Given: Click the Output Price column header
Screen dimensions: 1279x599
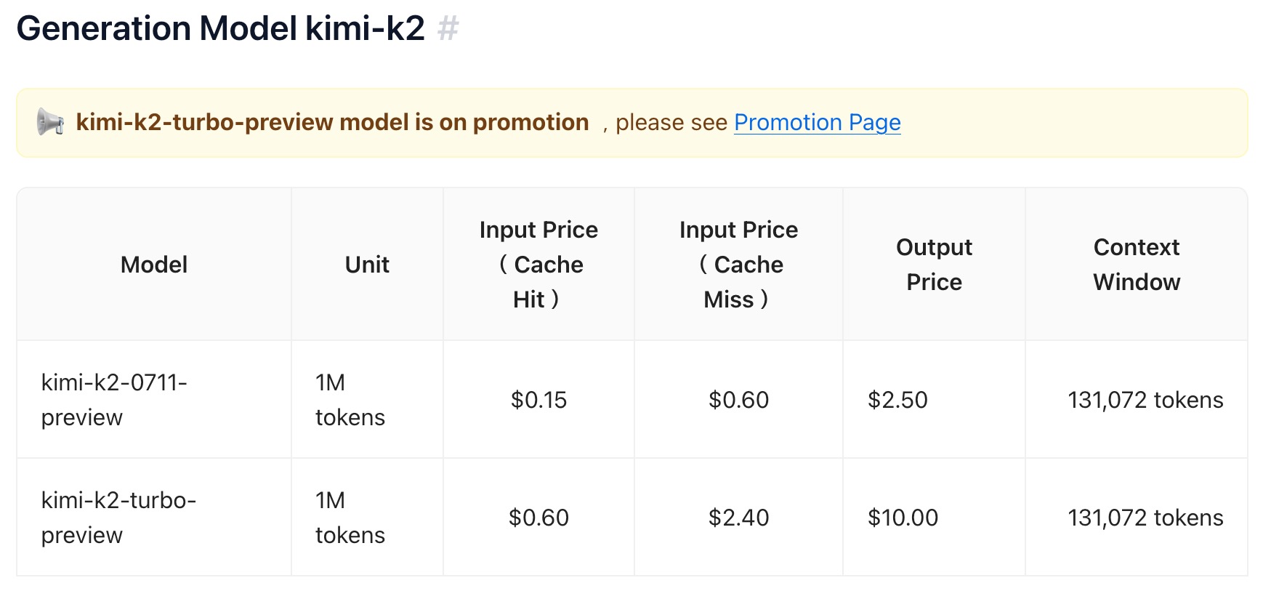Looking at the screenshot, I should click(934, 265).
